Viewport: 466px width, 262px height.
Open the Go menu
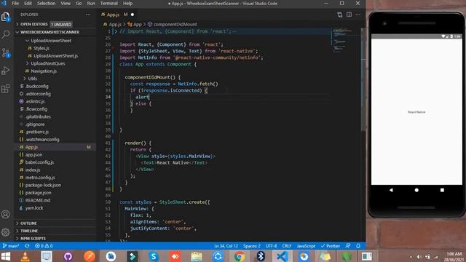point(79,3)
